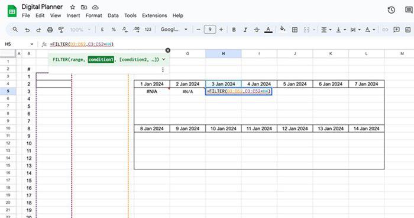
Task: Expand merge cells options arrow
Action: pos(313,30)
